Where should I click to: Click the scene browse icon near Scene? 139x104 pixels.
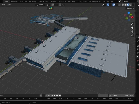point(120,1)
